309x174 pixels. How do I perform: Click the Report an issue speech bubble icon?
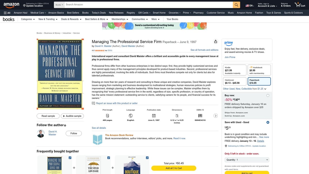coord(93,103)
